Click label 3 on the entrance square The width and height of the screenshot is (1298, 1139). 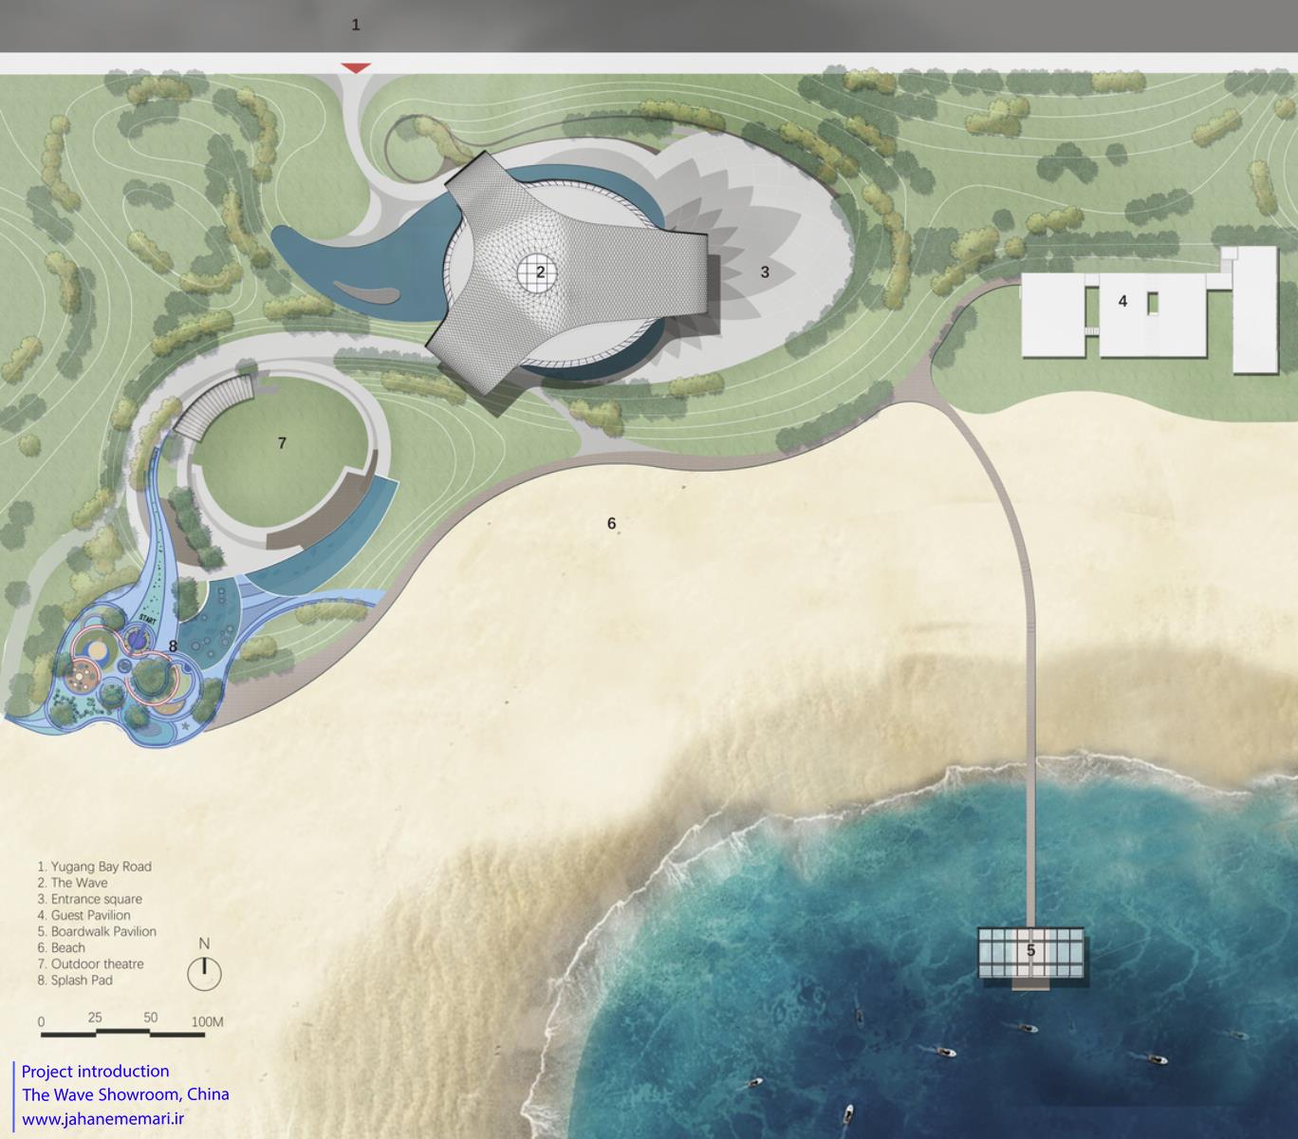[765, 272]
